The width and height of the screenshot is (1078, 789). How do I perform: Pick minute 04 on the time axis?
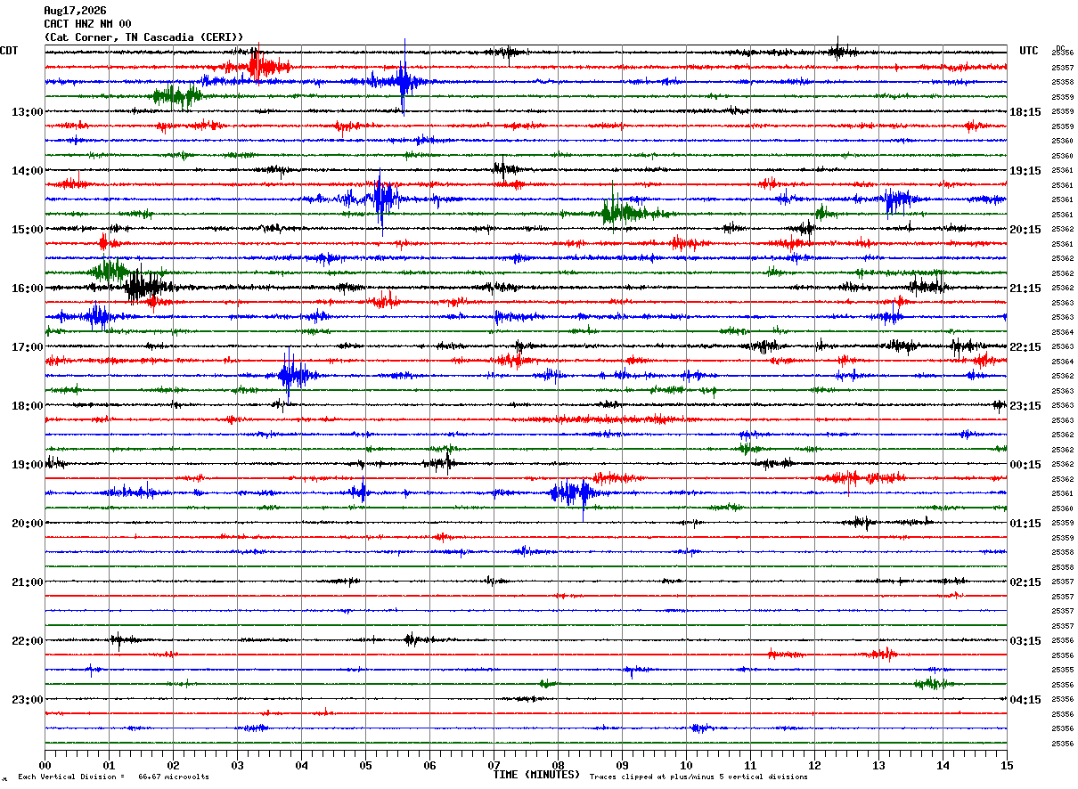301,765
